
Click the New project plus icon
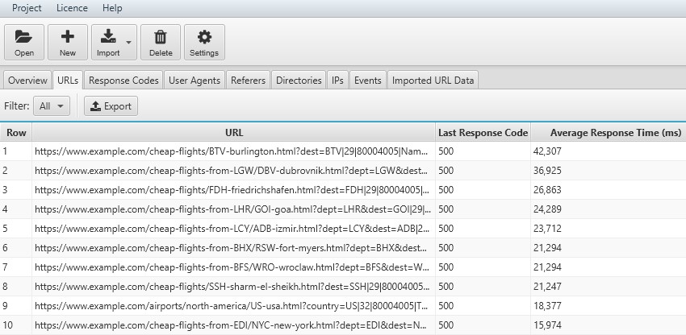click(x=68, y=36)
